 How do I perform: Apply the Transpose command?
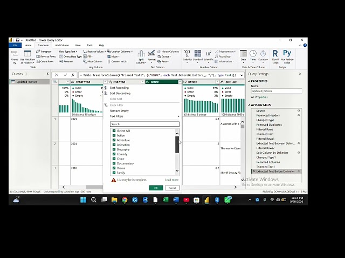pos(44,52)
